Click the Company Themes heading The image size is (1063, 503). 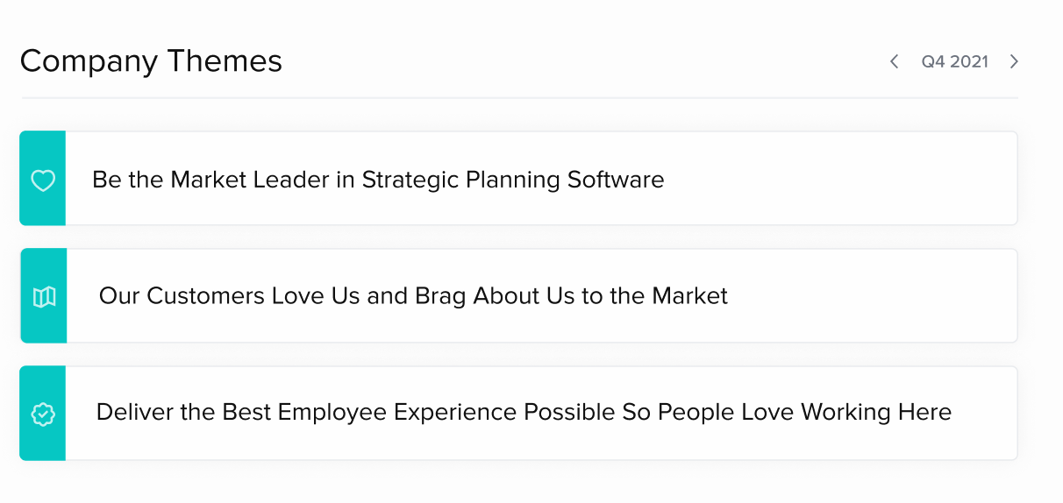[x=151, y=61]
